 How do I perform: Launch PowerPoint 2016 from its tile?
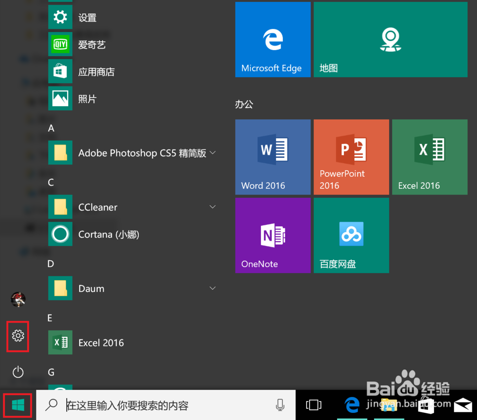351,157
